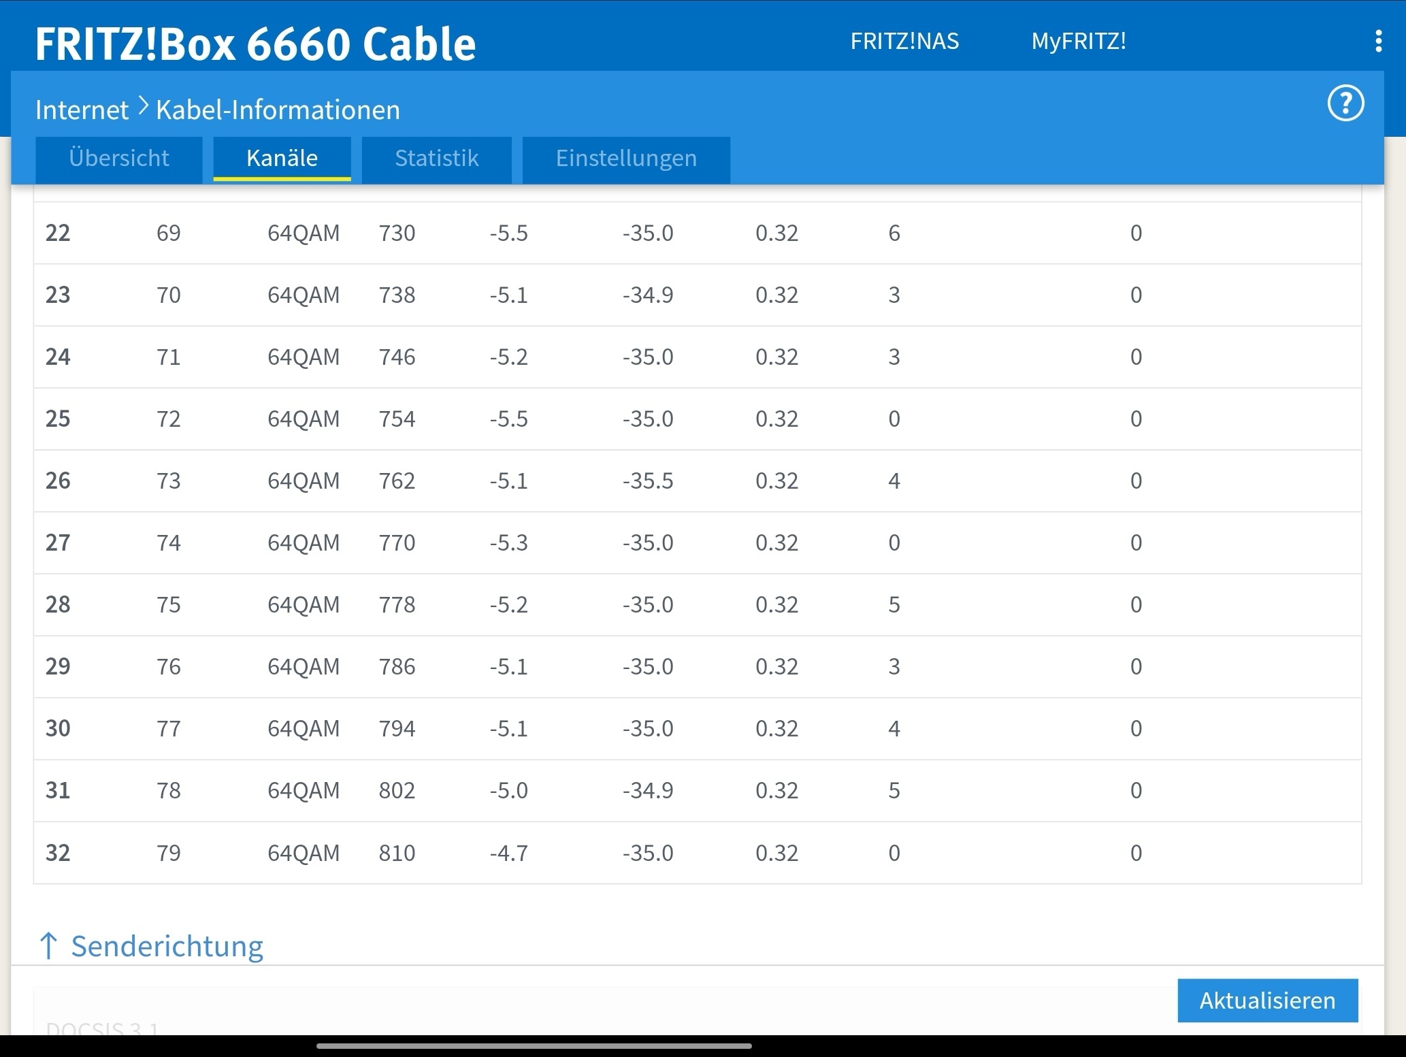Click frequency value 778
Image resolution: width=1406 pixels, height=1057 pixels.
pos(397,604)
